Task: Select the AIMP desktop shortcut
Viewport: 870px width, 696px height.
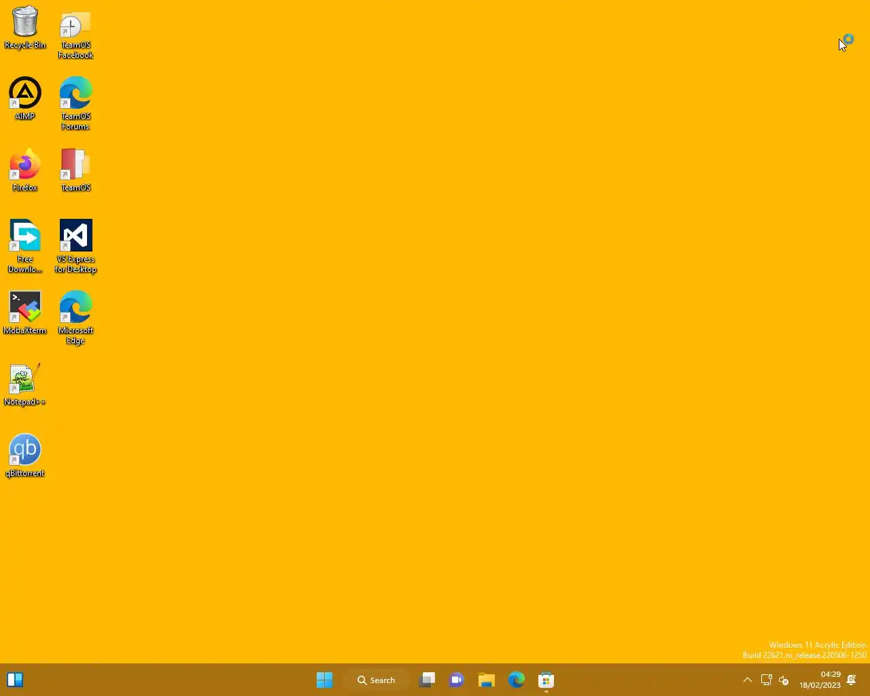Action: click(25, 99)
